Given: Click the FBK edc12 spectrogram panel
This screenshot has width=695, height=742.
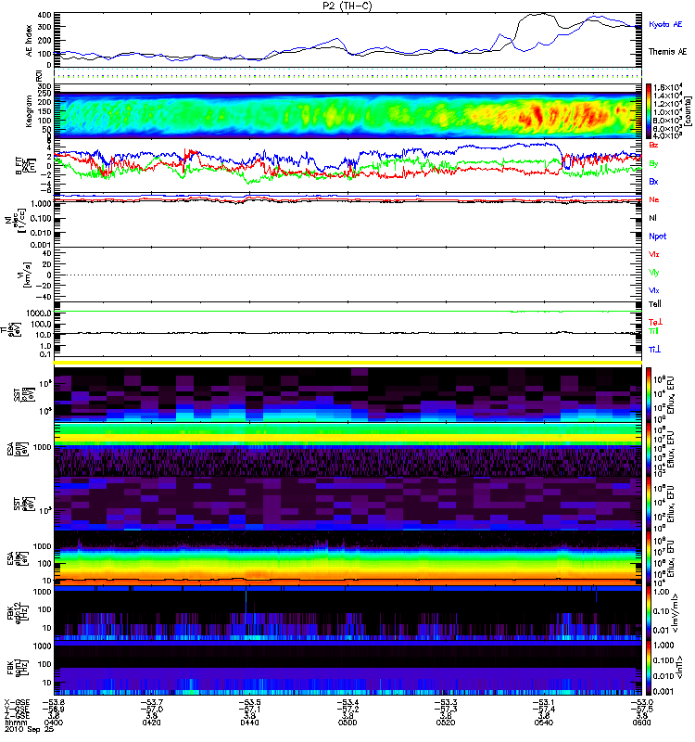Looking at the screenshot, I should 347,612.
